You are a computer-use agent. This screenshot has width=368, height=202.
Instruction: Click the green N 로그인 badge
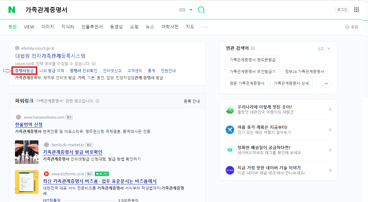point(102,174)
